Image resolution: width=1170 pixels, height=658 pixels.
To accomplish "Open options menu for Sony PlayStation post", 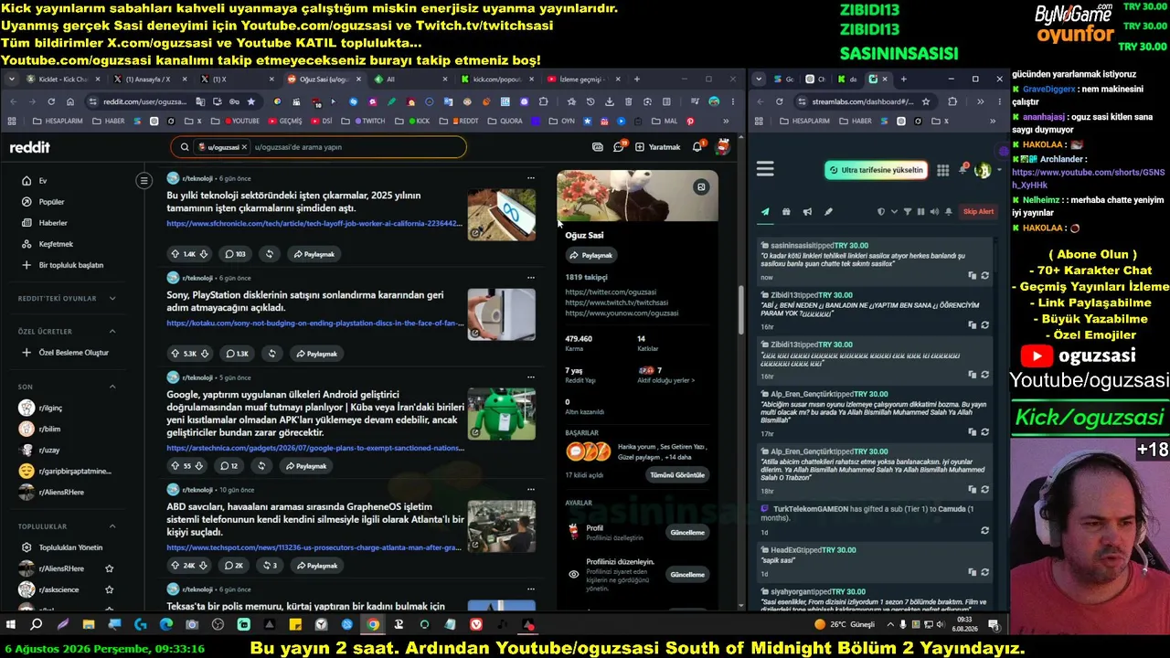I will pos(531,278).
